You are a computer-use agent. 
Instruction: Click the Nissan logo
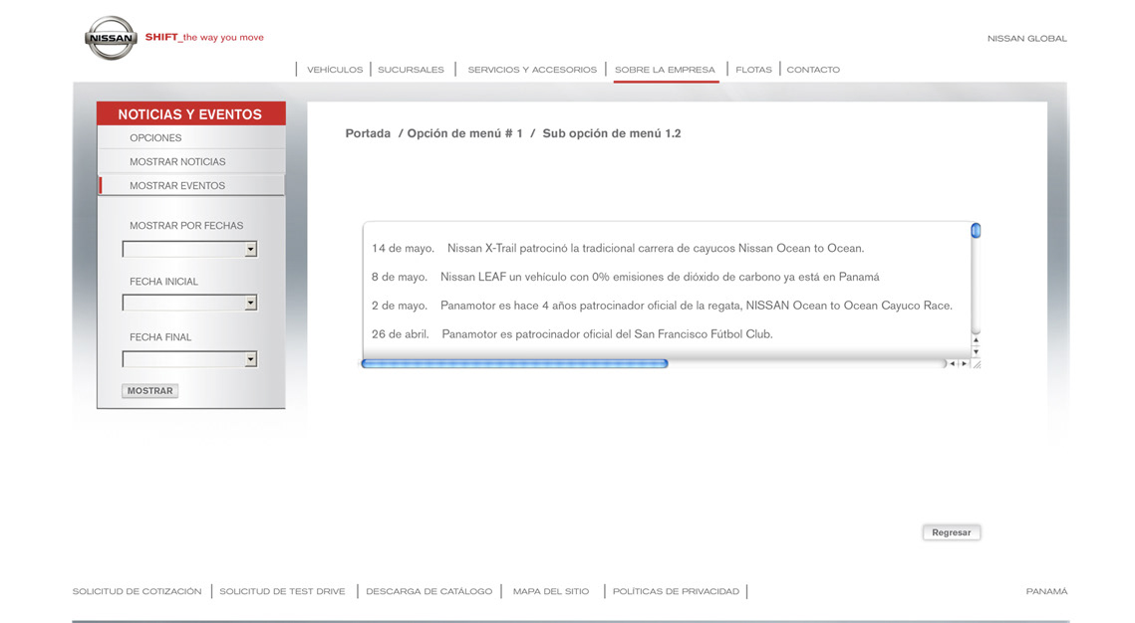(111, 38)
